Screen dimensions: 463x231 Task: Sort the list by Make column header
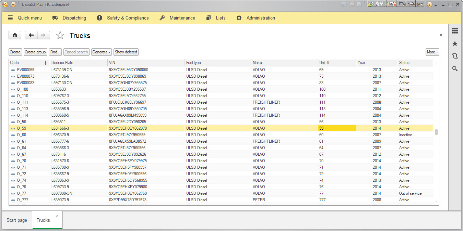point(284,63)
